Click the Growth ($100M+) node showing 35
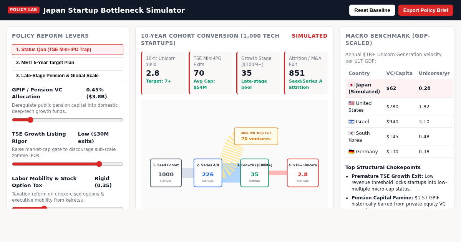461x242 pixels. [254, 173]
